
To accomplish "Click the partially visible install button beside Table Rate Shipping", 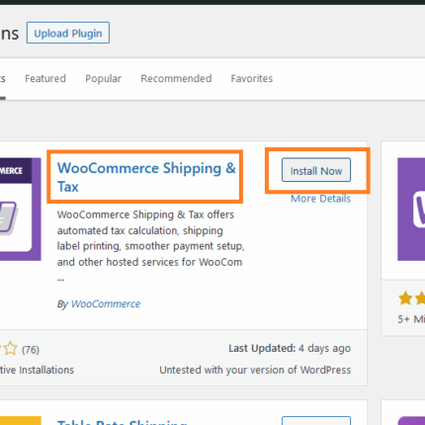I will [316, 421].
